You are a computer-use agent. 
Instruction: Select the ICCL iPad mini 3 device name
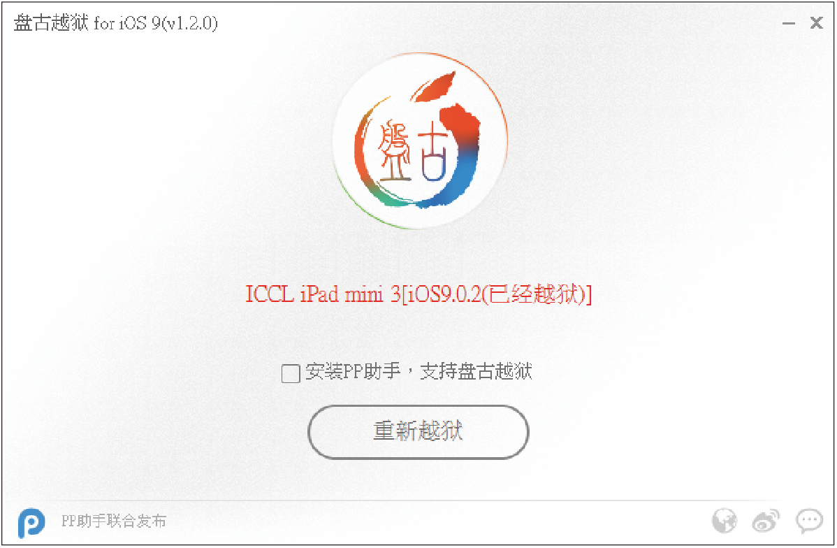322,294
